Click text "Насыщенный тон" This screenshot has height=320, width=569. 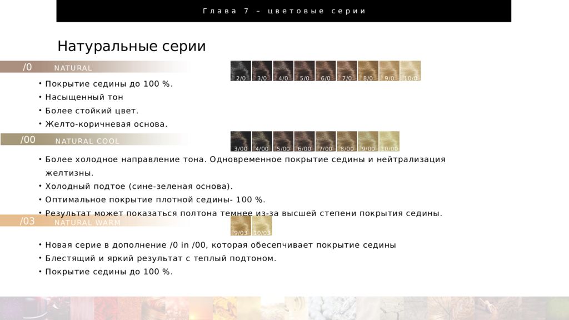tap(84, 97)
